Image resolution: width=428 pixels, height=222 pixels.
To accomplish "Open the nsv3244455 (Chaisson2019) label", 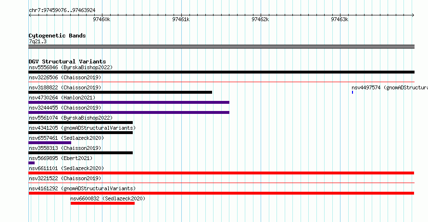I will coord(65,108).
